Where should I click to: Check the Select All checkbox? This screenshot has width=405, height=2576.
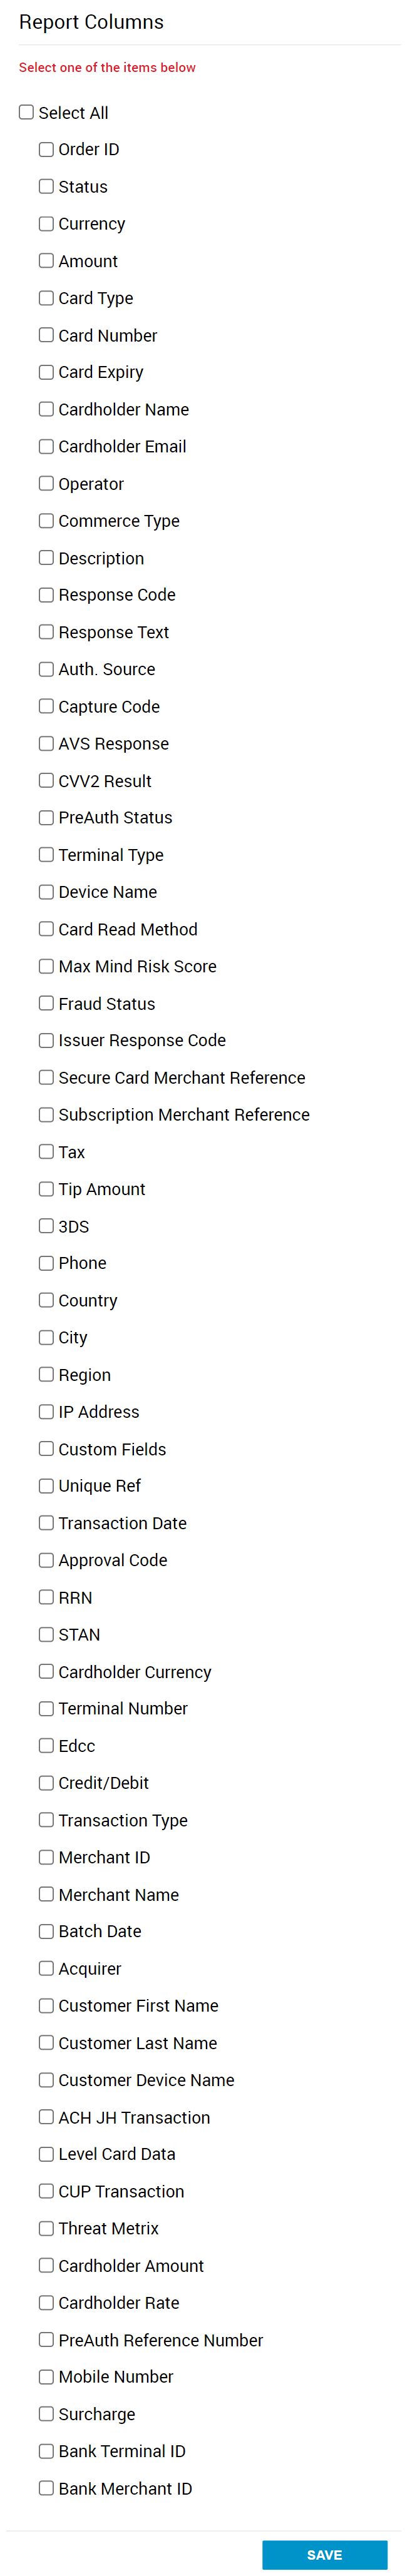pyautogui.click(x=27, y=112)
